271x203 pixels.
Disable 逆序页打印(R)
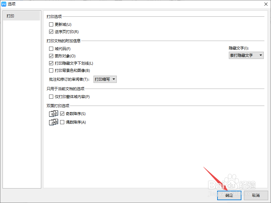(51, 32)
